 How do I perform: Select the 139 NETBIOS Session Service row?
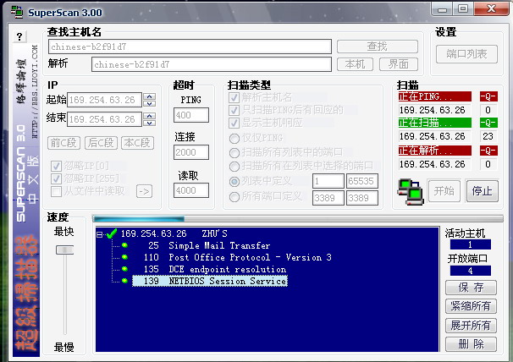coord(210,281)
